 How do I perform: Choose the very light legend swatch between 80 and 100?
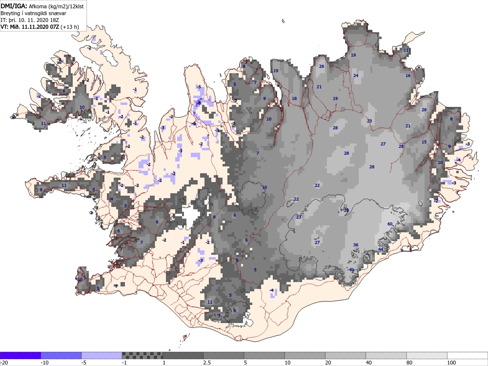(x=427, y=355)
